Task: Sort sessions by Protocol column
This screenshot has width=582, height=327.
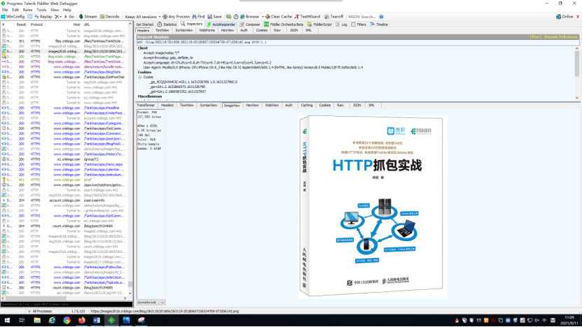Action: coord(36,24)
